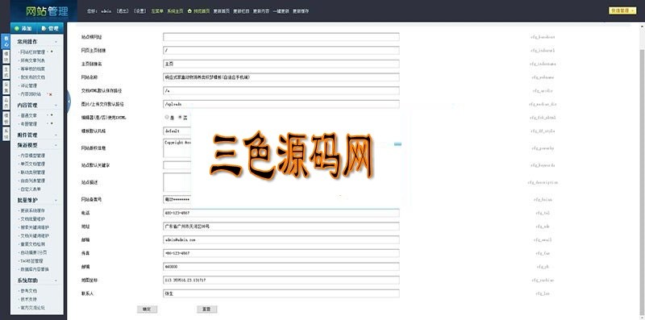
Task: Switch to the 系统 vertical tab
Action: [x=6, y=133]
